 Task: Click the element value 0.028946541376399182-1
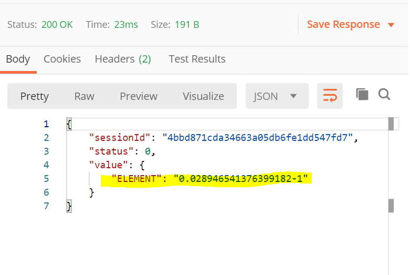click(241, 179)
